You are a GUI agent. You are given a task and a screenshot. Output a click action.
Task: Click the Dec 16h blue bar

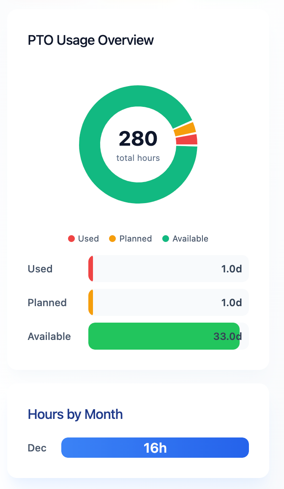coord(155,448)
